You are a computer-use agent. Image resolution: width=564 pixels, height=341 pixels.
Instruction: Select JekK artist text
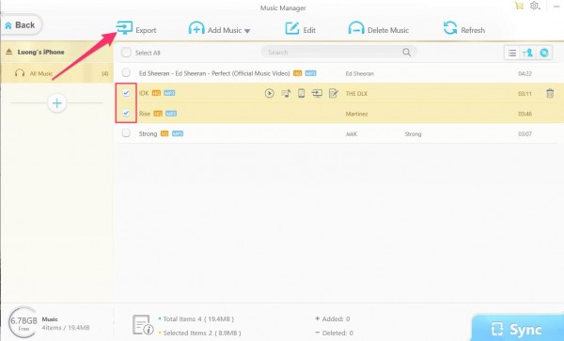click(x=351, y=134)
